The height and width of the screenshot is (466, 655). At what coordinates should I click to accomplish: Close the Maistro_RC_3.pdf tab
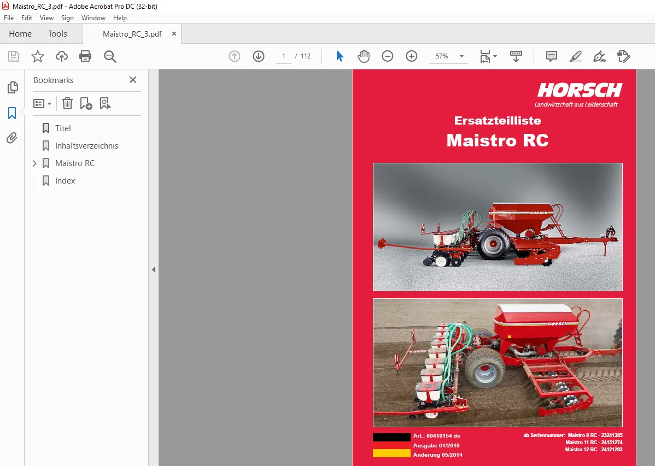click(x=174, y=34)
